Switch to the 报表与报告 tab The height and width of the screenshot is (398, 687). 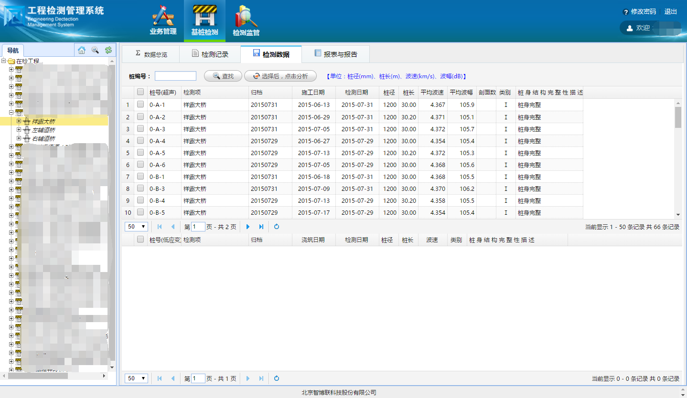coord(336,54)
